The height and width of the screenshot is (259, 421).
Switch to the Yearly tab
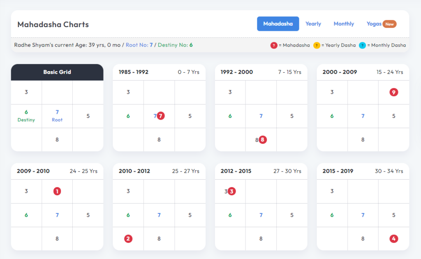313,24
